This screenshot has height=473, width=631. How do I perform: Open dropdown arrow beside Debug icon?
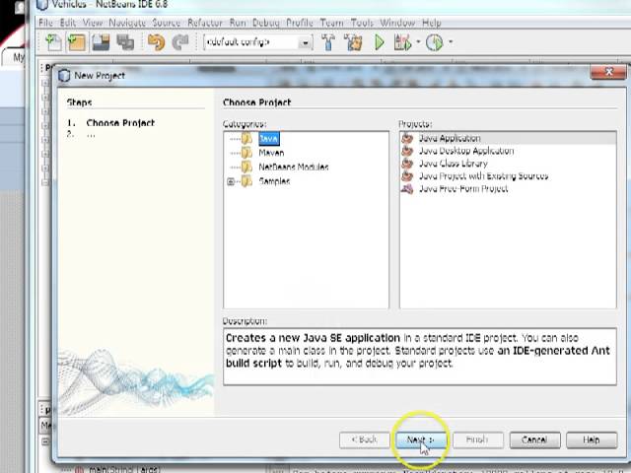click(x=418, y=41)
